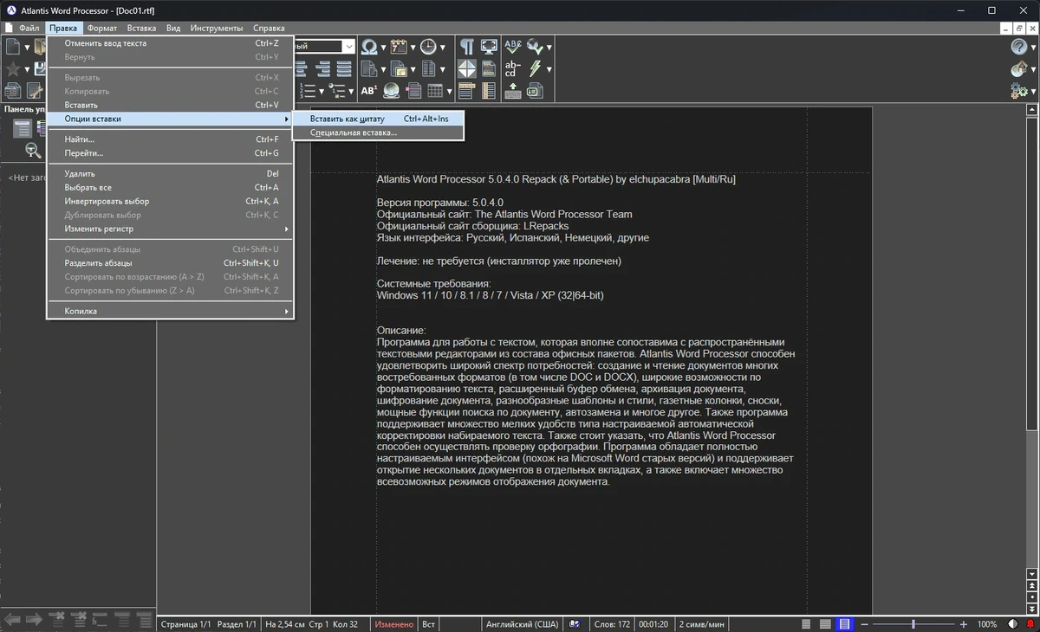Switch to the second view mode icon

[x=825, y=624]
